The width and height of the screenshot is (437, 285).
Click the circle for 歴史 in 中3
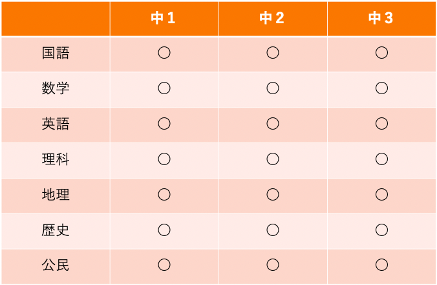381,230
